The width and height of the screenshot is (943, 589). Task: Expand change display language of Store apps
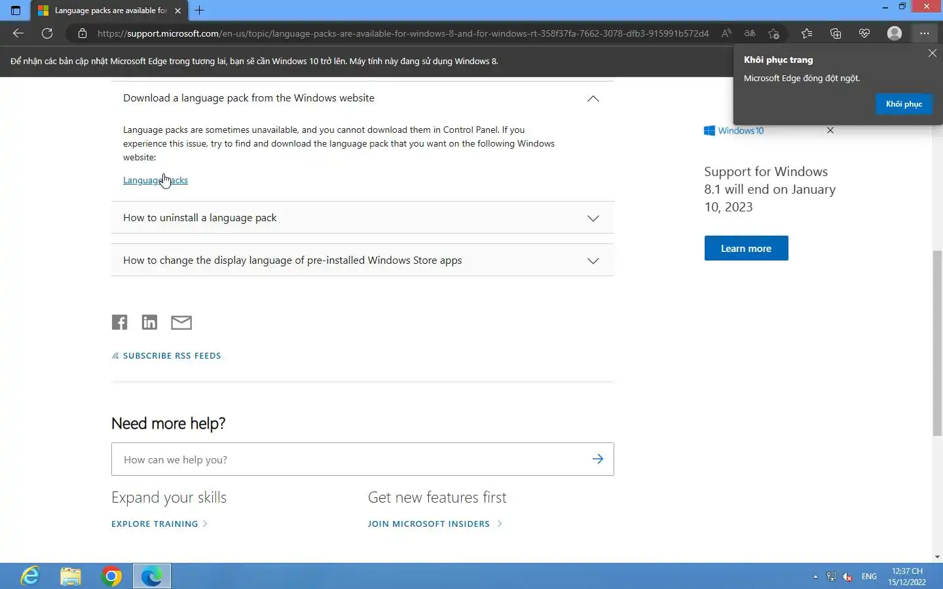tap(362, 260)
